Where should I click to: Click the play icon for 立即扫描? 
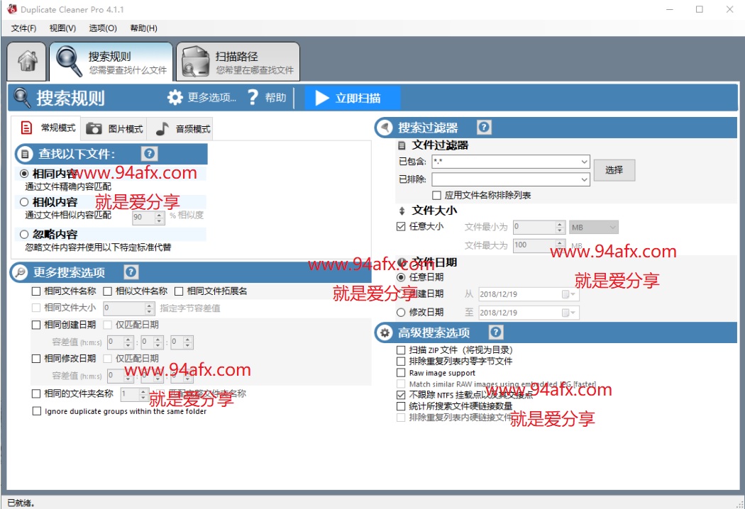coord(321,99)
